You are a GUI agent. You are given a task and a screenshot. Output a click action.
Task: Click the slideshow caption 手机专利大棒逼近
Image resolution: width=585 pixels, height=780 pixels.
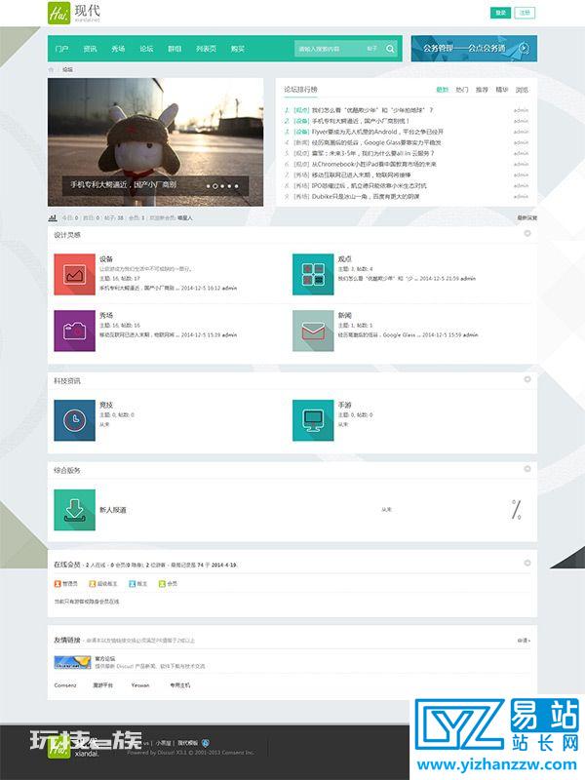click(x=123, y=184)
